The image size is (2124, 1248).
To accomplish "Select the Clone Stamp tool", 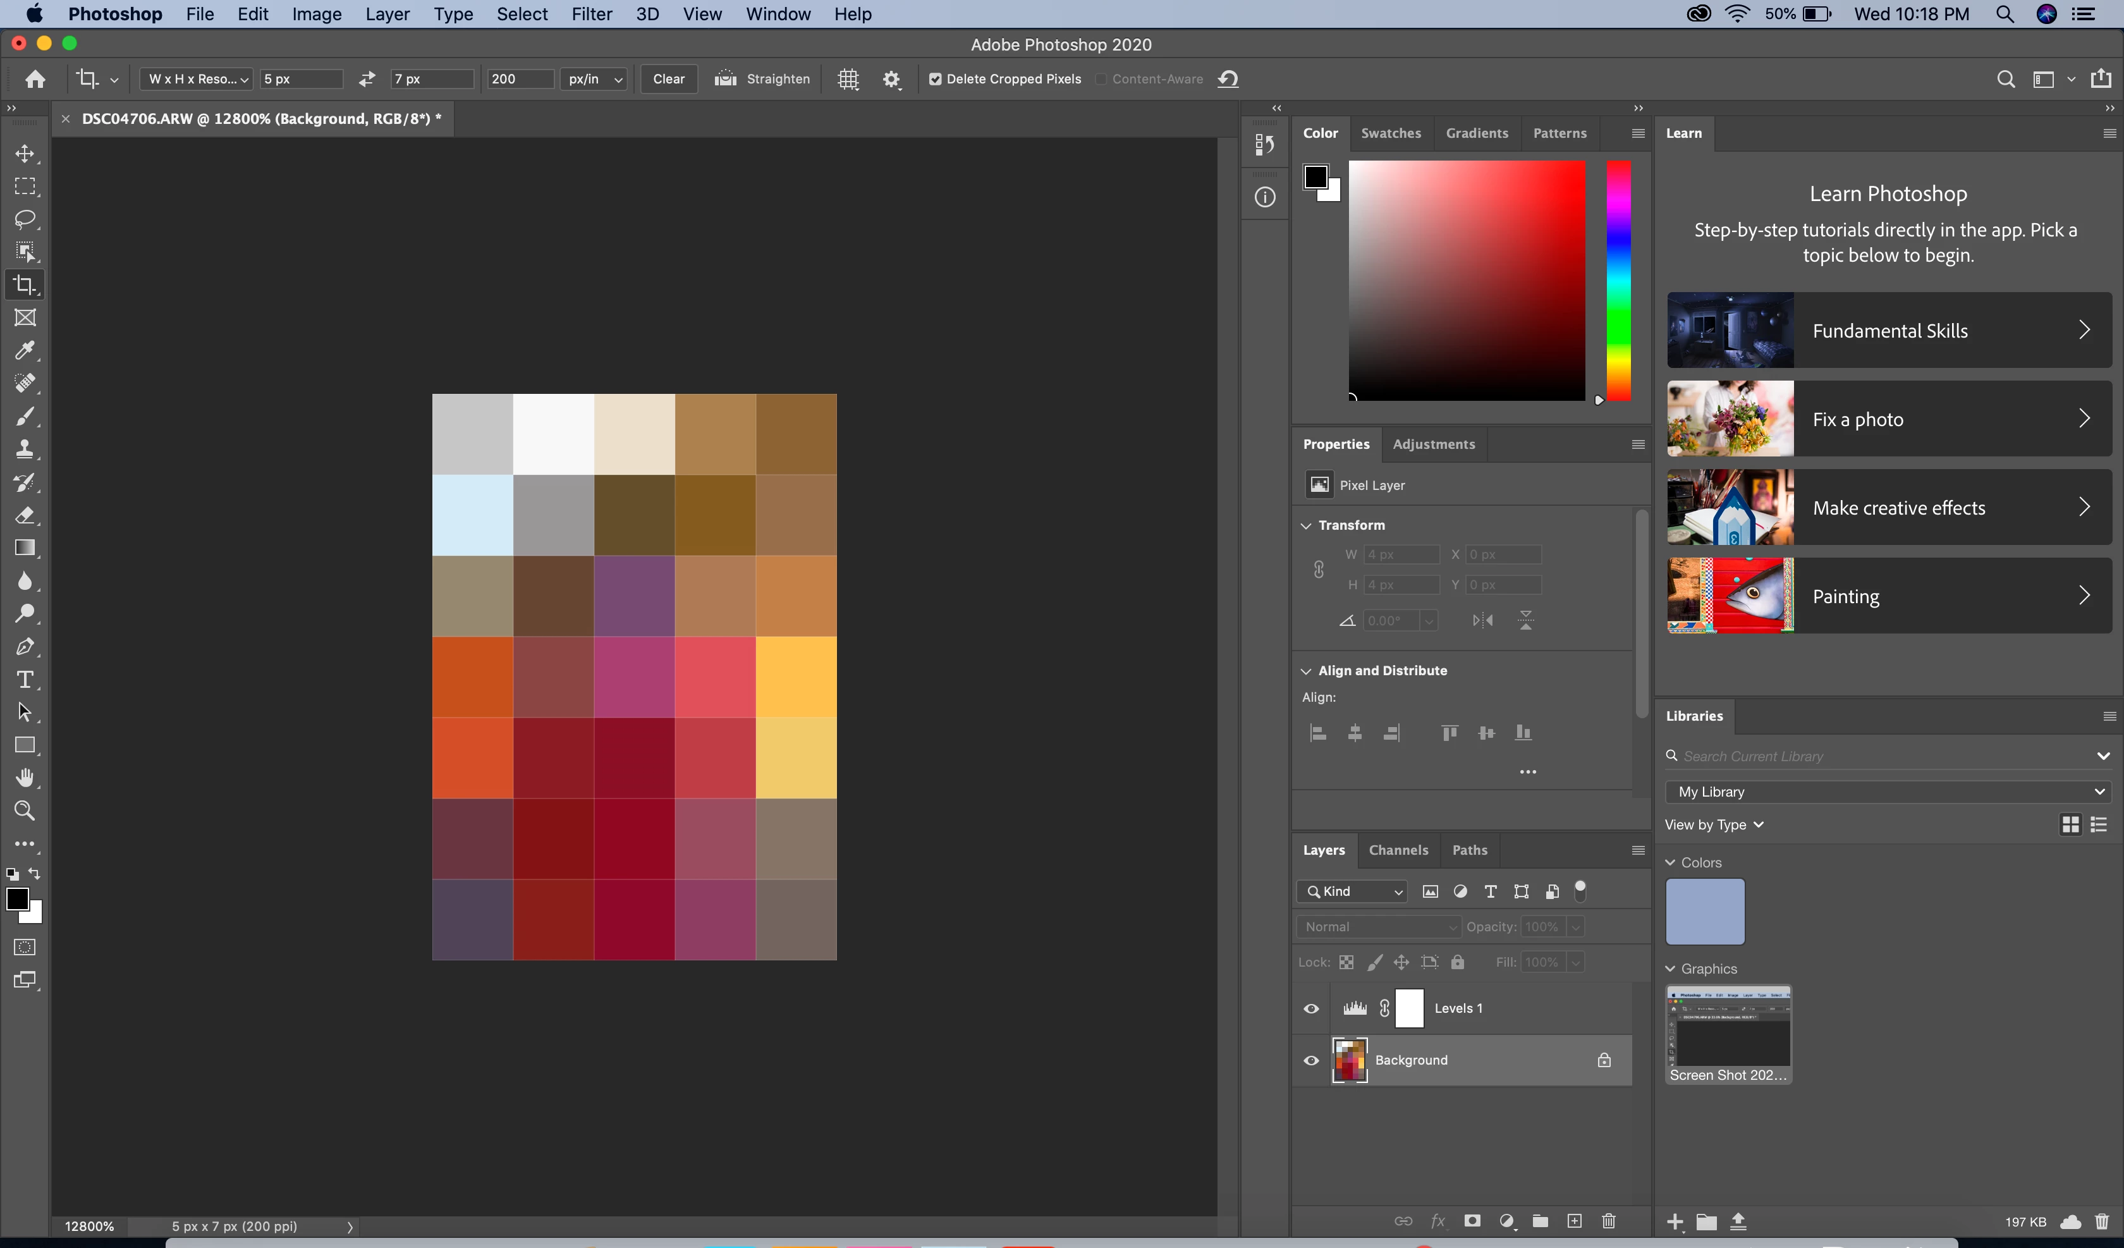I will tap(25, 450).
